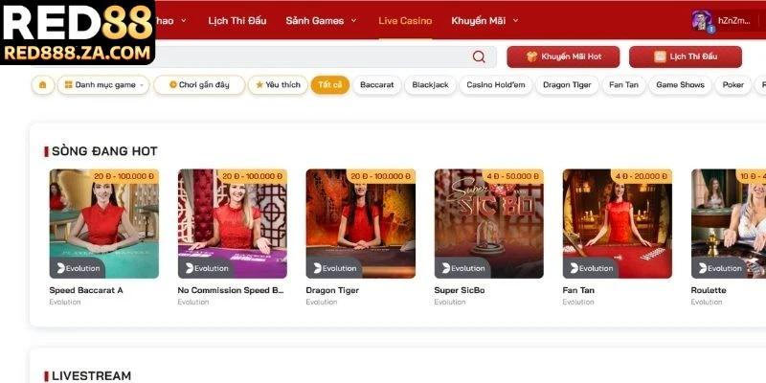Open Roulette game thumbnail

pyautogui.click(x=729, y=224)
